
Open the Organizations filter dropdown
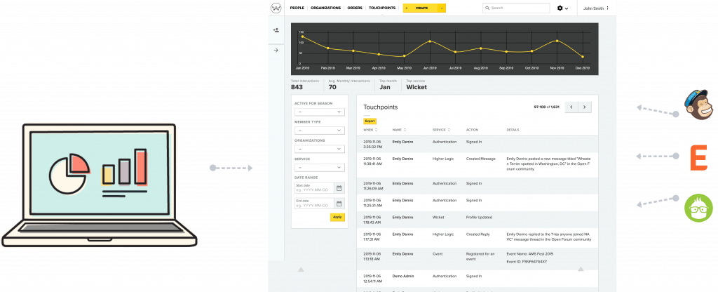[320, 149]
